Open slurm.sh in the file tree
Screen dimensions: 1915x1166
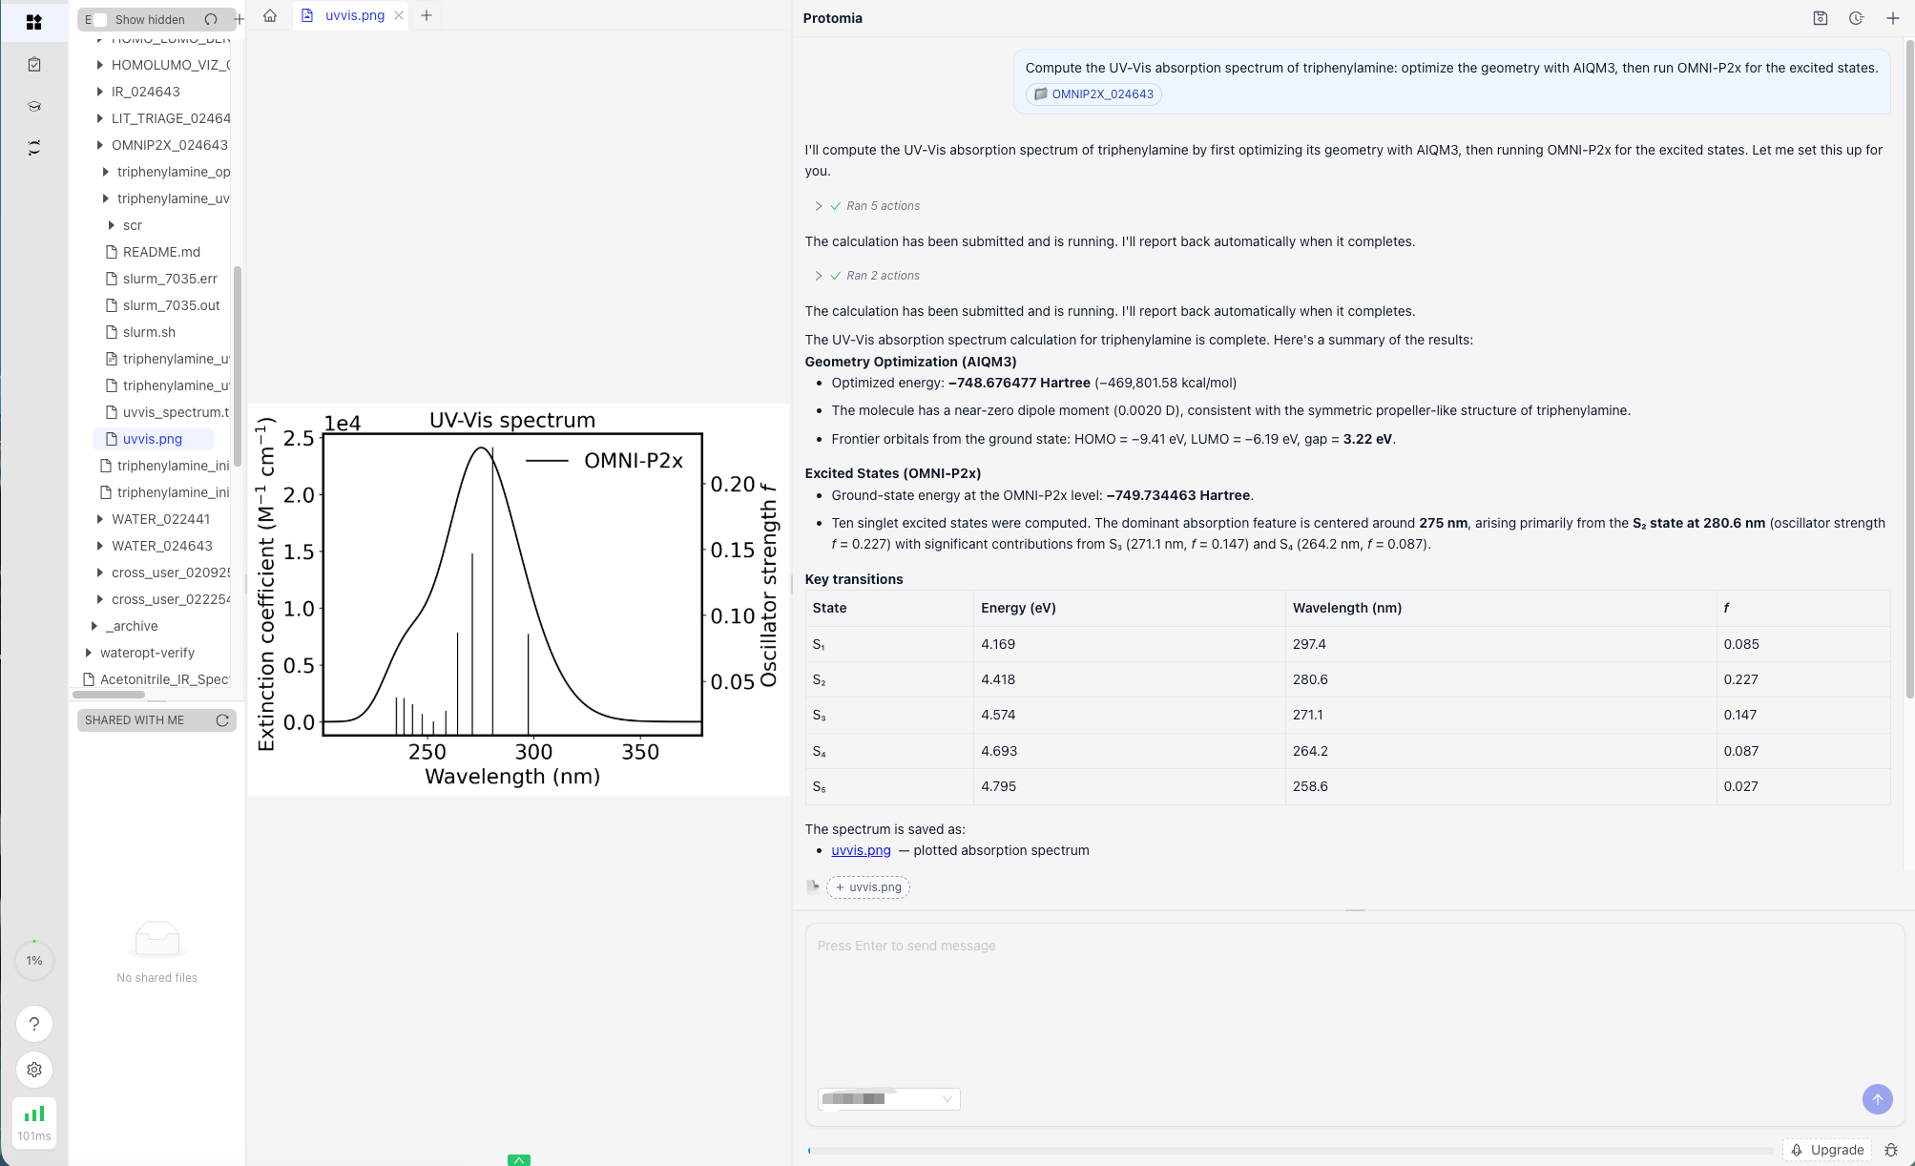pyautogui.click(x=149, y=332)
